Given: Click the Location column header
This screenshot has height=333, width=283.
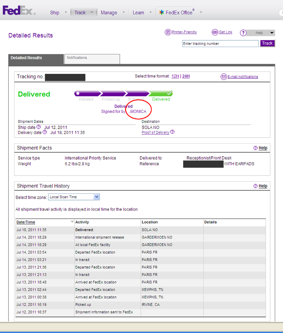Looking at the screenshot, I should click(x=150, y=222).
